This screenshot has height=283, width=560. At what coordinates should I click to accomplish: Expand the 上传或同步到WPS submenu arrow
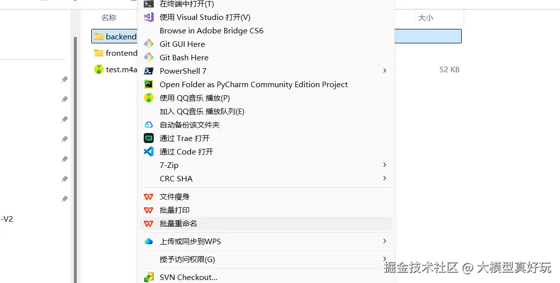click(x=384, y=241)
